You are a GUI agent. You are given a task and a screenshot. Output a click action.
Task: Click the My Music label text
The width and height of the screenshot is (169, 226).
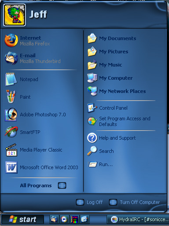[110, 65]
